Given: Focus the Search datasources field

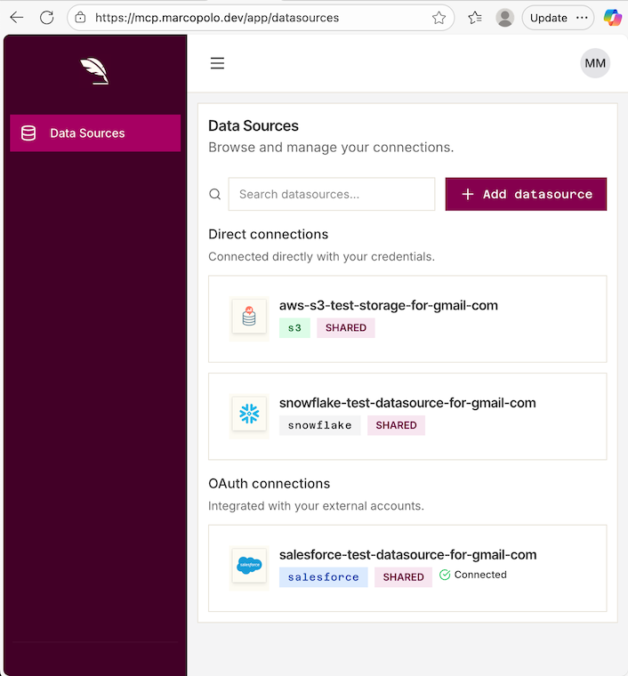Looking at the screenshot, I should (331, 194).
